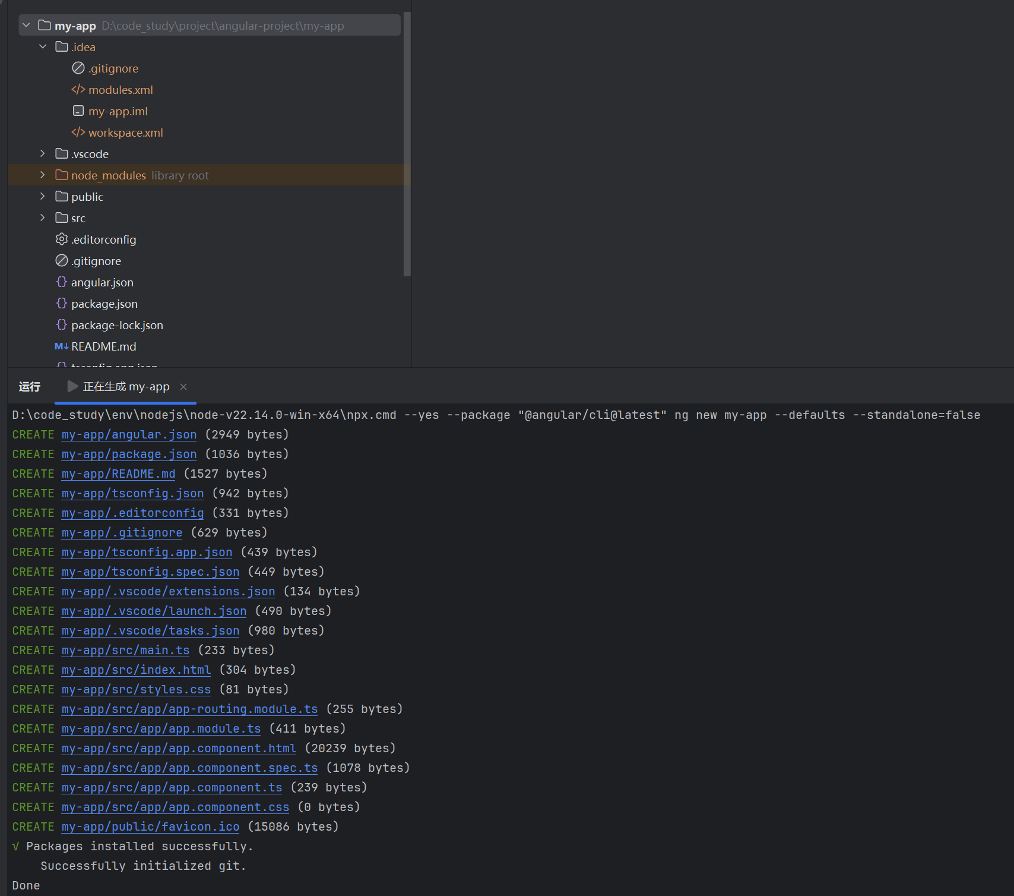Viewport: 1014px width, 896px height.
Task: Select the 正在生成 my-app run tab
Action: point(125,386)
